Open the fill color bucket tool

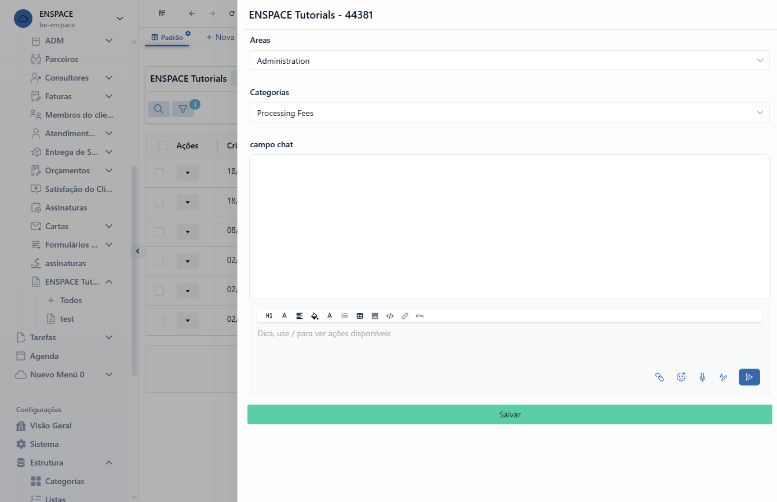pyautogui.click(x=315, y=316)
